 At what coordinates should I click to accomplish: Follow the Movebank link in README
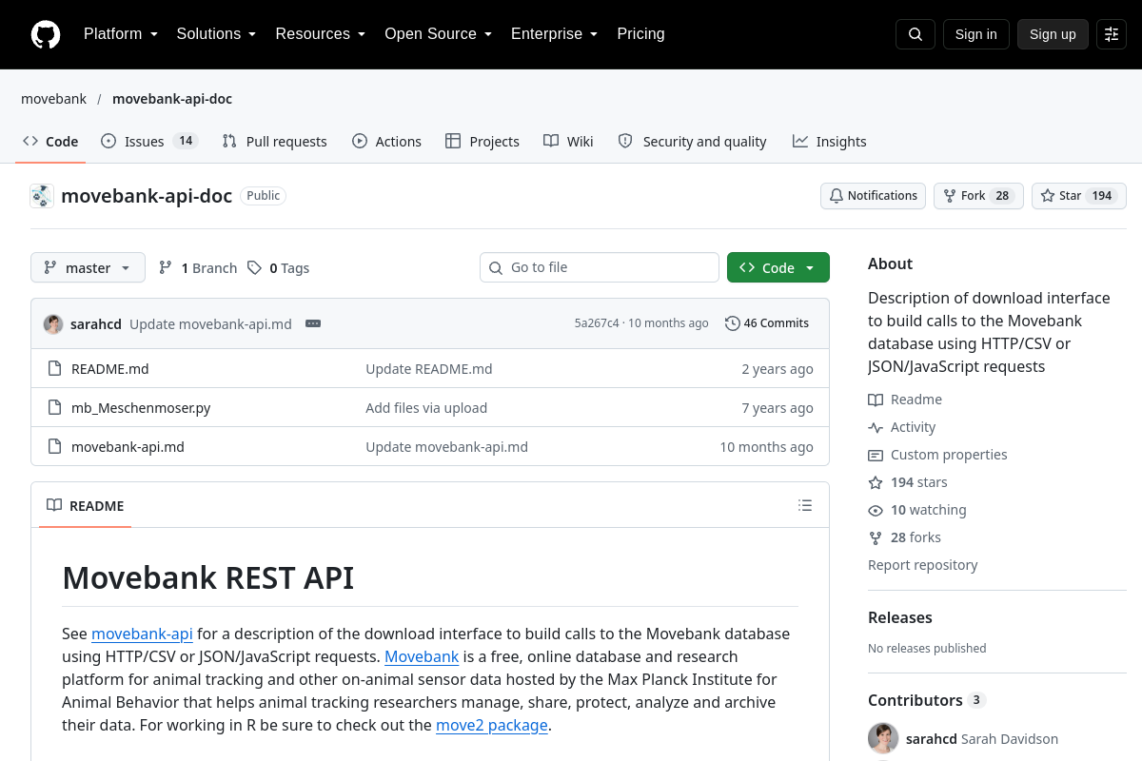coord(422,656)
